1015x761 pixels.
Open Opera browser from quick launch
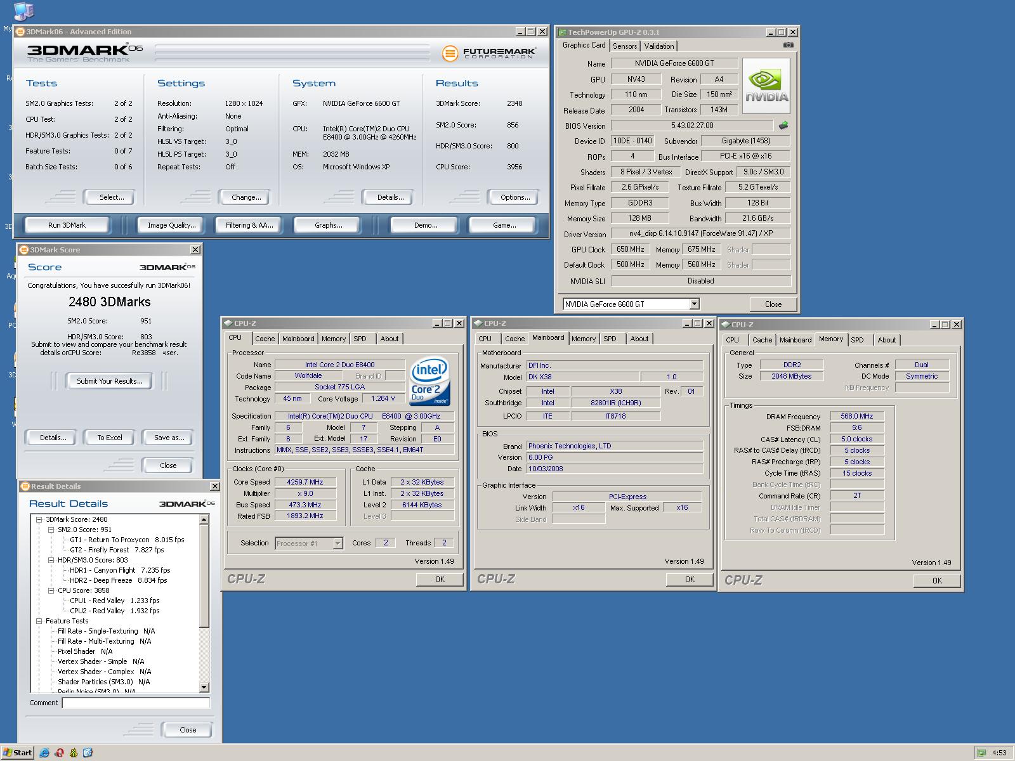click(59, 753)
